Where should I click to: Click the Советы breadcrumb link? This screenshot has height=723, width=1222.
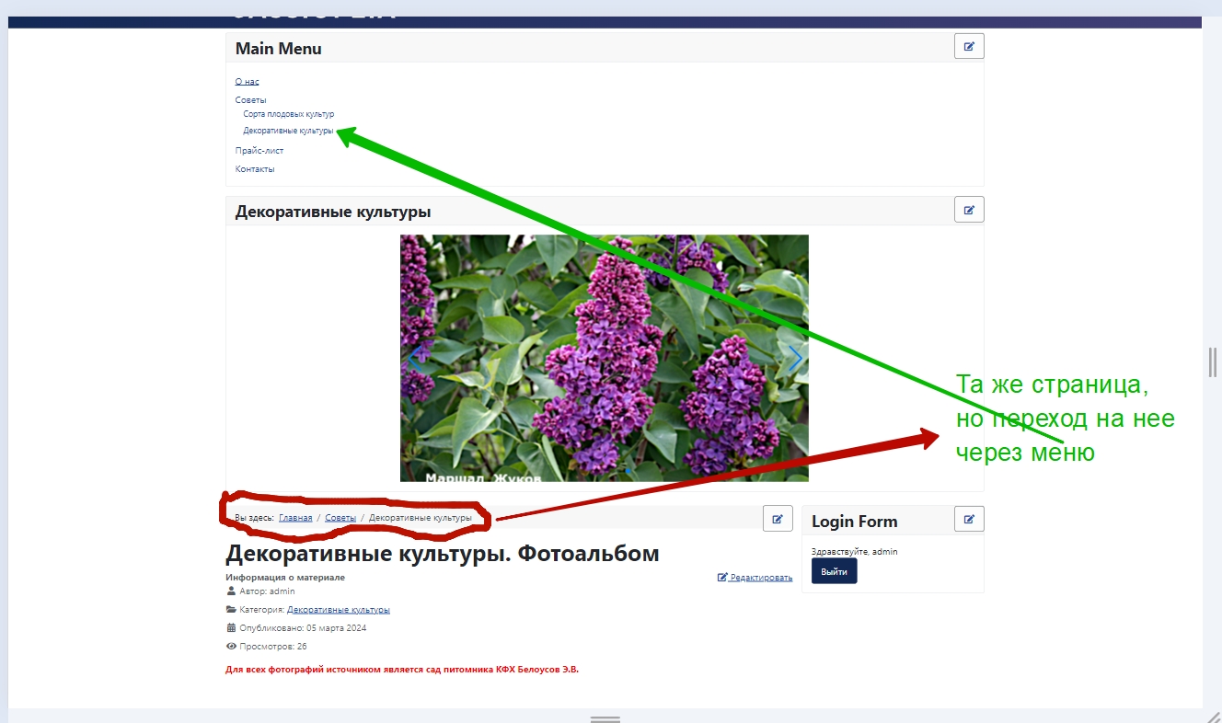[x=340, y=518]
